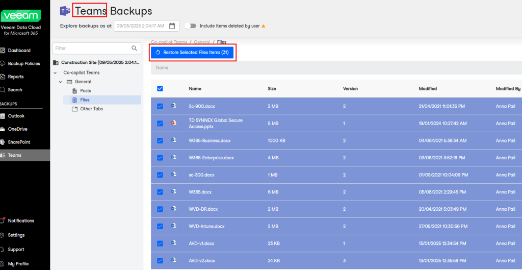Click the Other Tabs icon
The height and width of the screenshot is (270, 522).
pyautogui.click(x=74, y=109)
